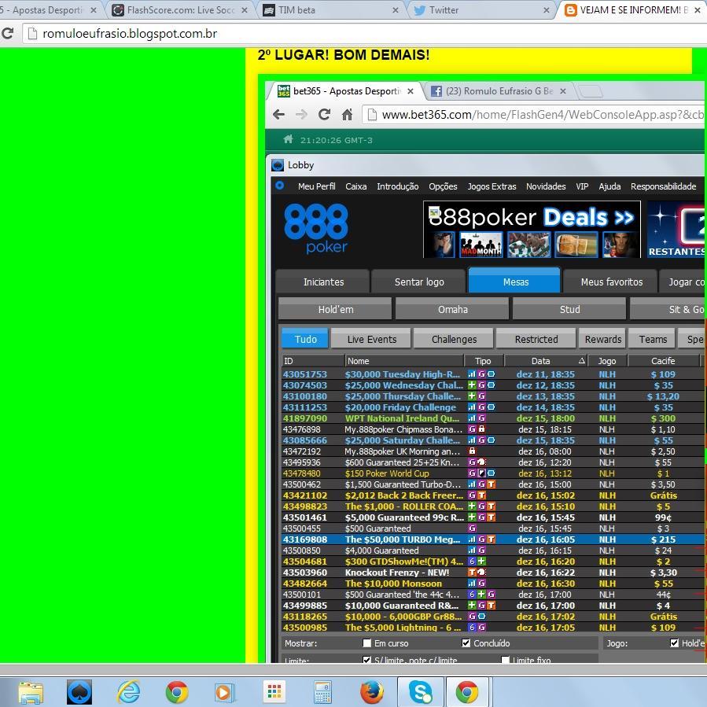The image size is (707, 707).
Task: Click the Lobby window title icon
Action: point(278,165)
